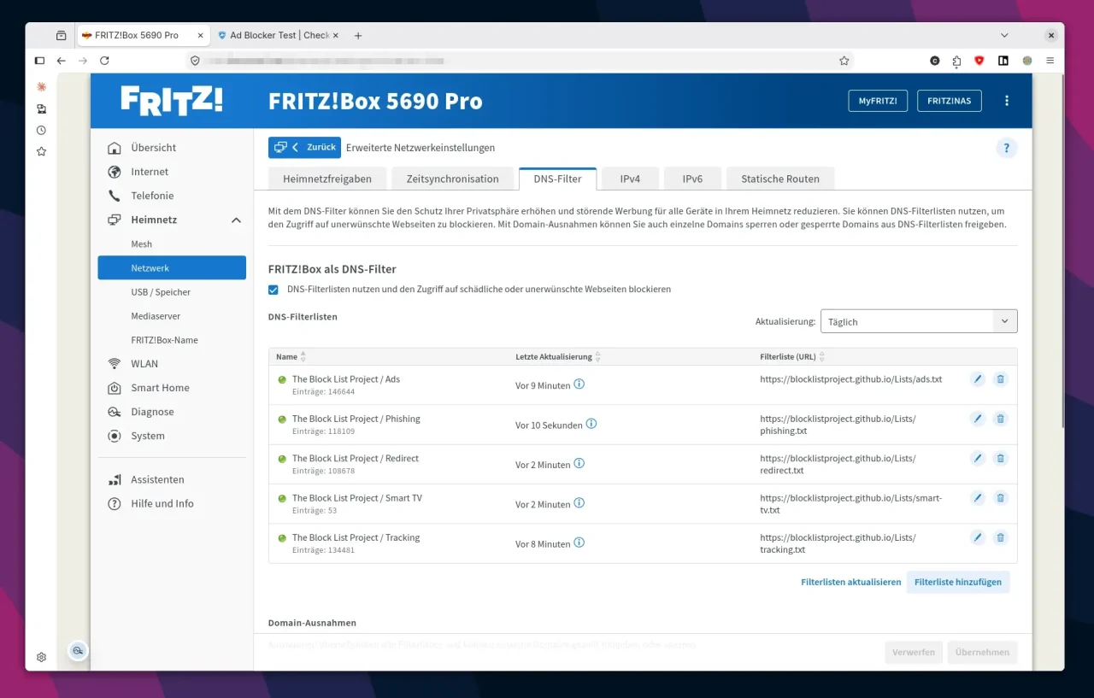Click the FRITZ!NAS button
Image resolution: width=1094 pixels, height=698 pixels.
tap(950, 101)
